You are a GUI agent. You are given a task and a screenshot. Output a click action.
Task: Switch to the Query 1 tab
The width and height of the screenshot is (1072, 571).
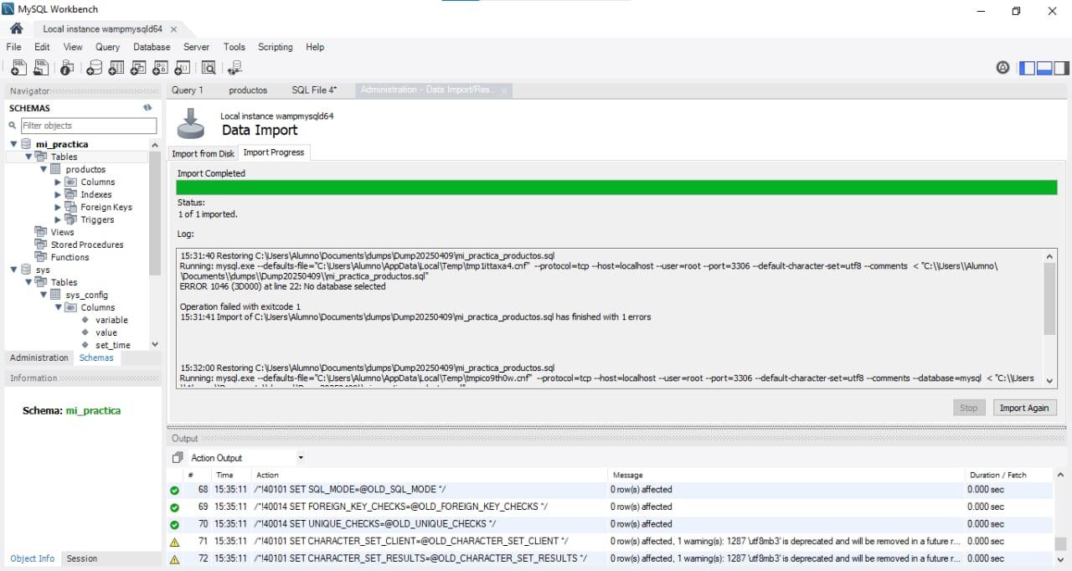(x=188, y=90)
